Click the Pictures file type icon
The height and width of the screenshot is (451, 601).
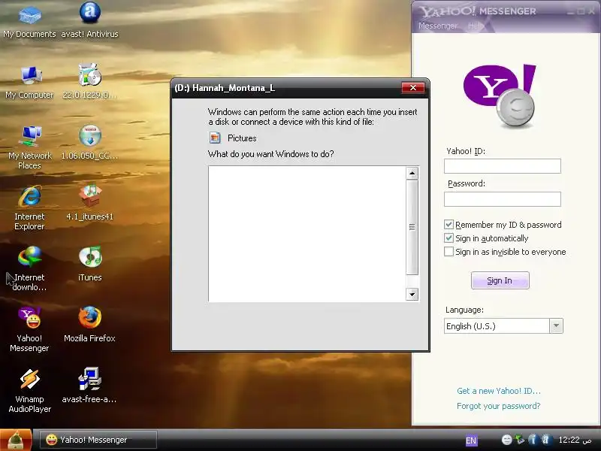[x=215, y=138]
